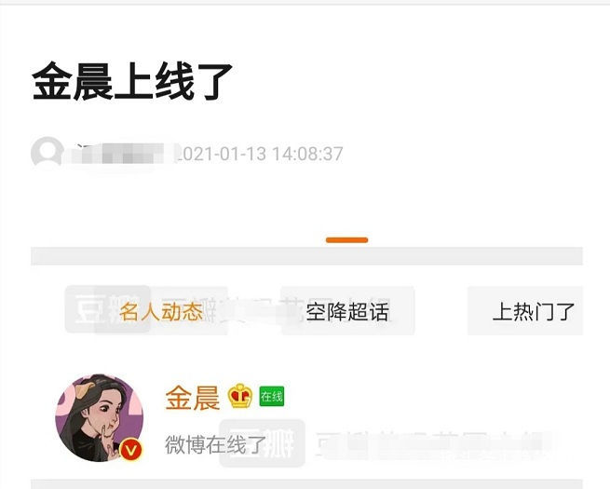Tap the blurred text right of 微博在线了
The width and height of the screenshot is (610, 489).
[x=433, y=444]
